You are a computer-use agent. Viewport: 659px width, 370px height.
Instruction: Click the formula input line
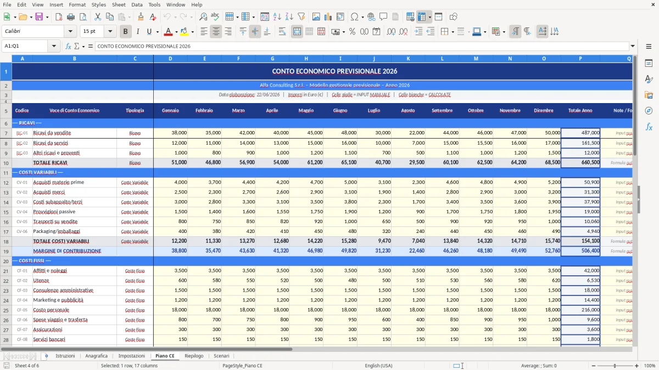(x=362, y=46)
